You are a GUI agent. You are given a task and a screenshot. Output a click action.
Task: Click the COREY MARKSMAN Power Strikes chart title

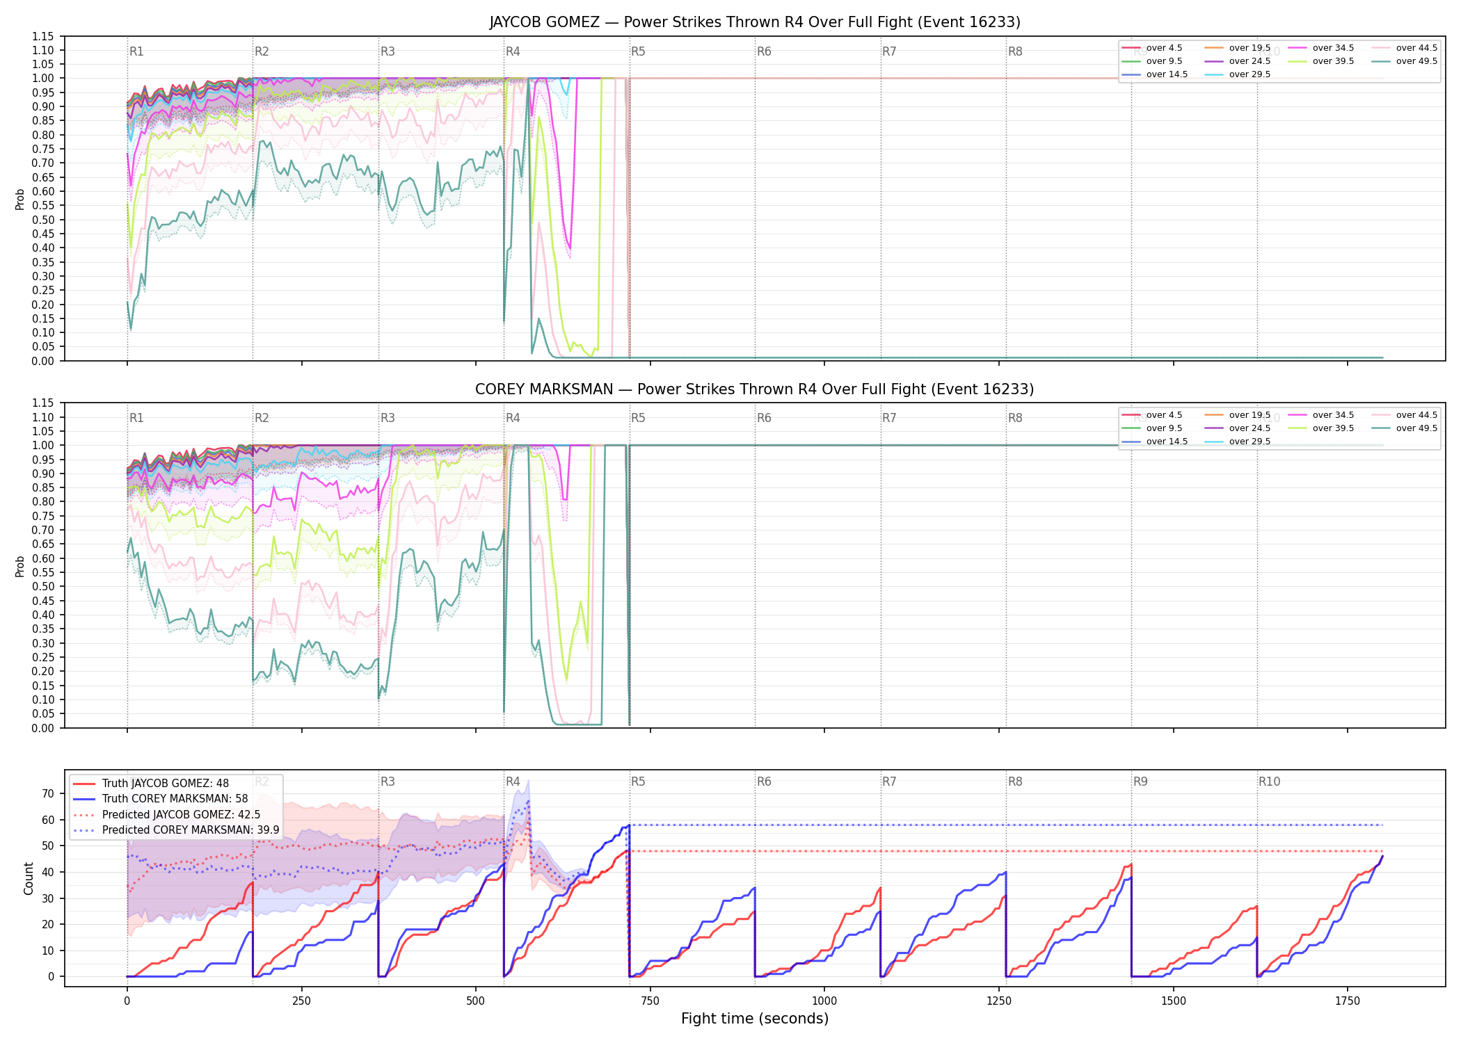coord(755,389)
